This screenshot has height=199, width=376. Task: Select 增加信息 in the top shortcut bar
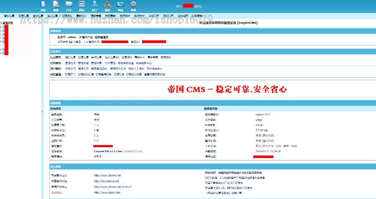point(9,16)
